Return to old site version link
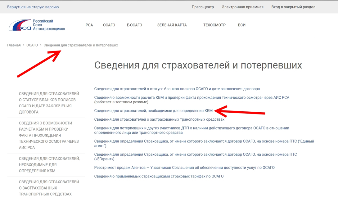The image size is (338, 197). pyautogui.click(x=33, y=7)
